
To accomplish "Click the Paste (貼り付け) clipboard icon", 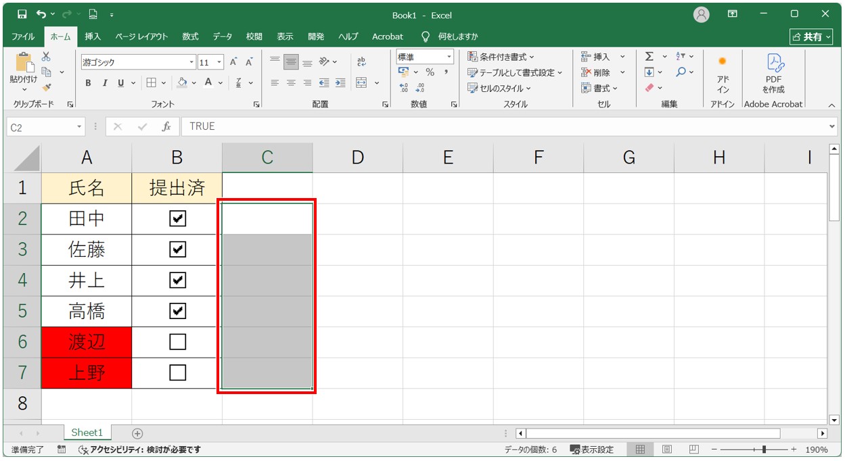I will 24,63.
